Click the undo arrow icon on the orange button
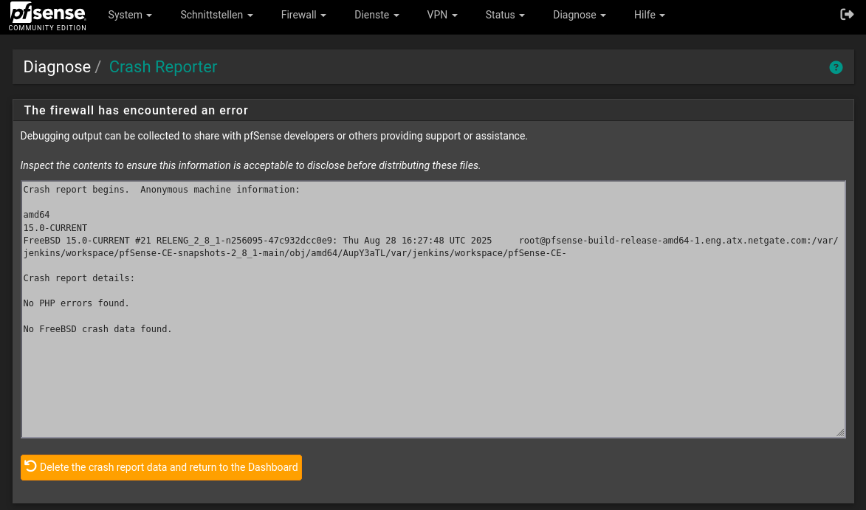 (x=30, y=466)
